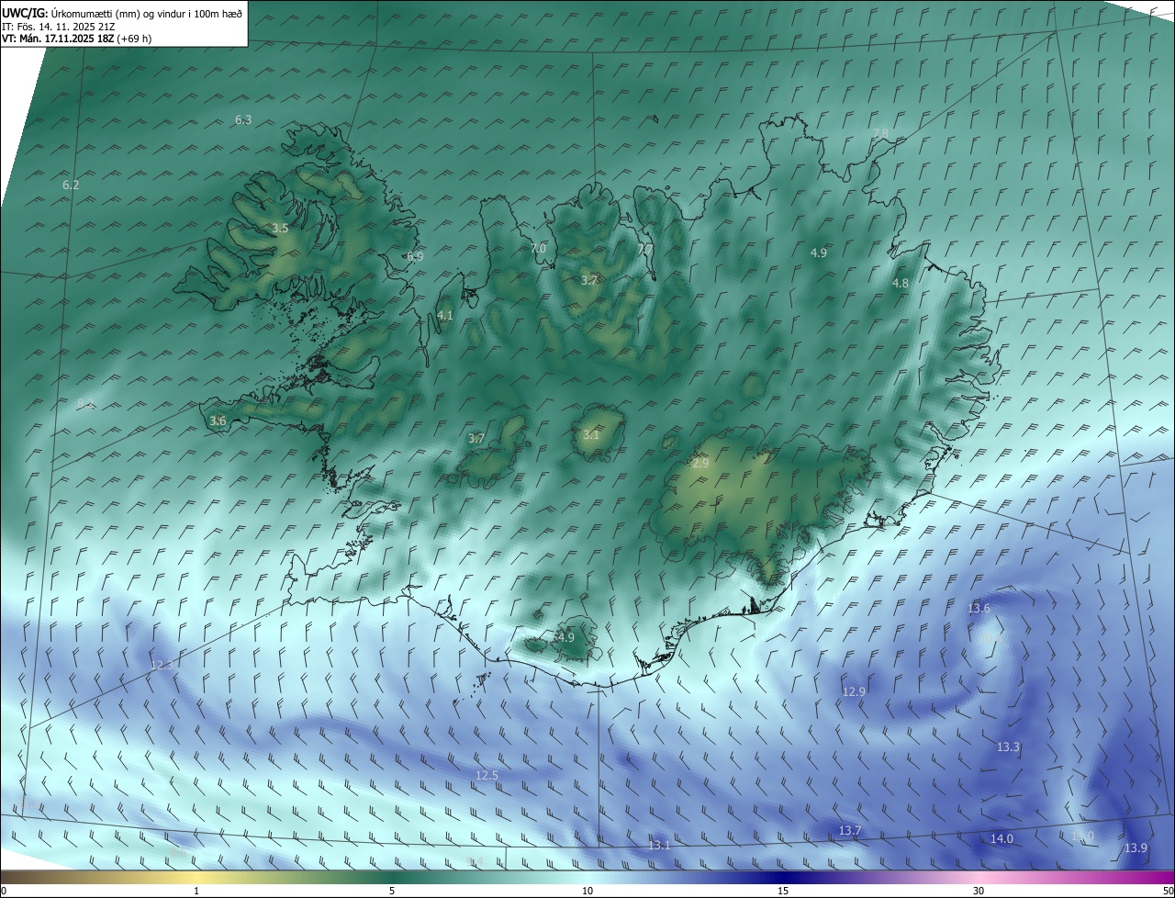
Task: Click the 15 tick on the color scale
Action: (x=783, y=891)
